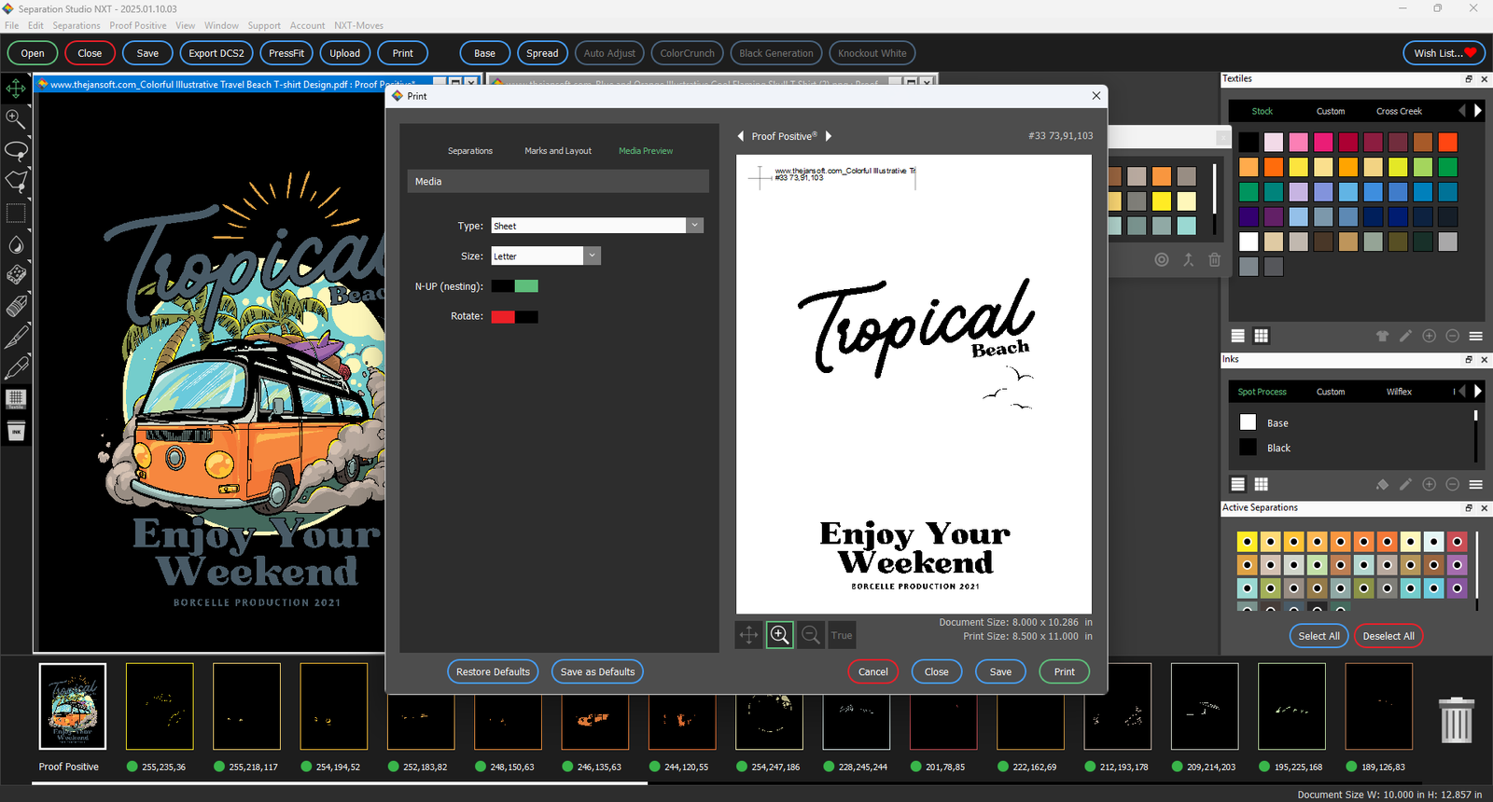Select the Rectangular marquee tool

(x=16, y=214)
